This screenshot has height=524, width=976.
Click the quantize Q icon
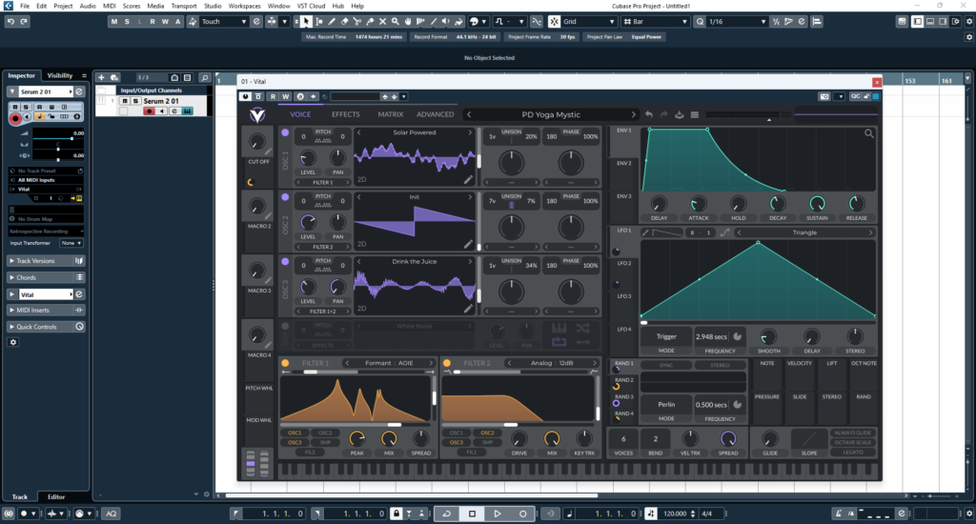point(700,21)
